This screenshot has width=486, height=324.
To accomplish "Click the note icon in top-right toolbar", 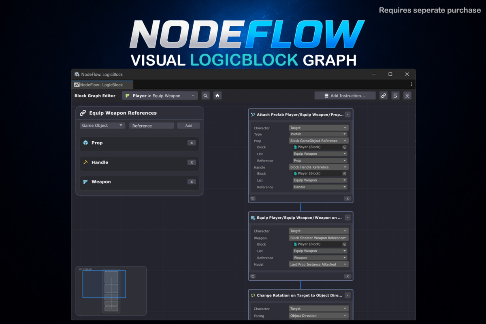I will pyautogui.click(x=396, y=96).
